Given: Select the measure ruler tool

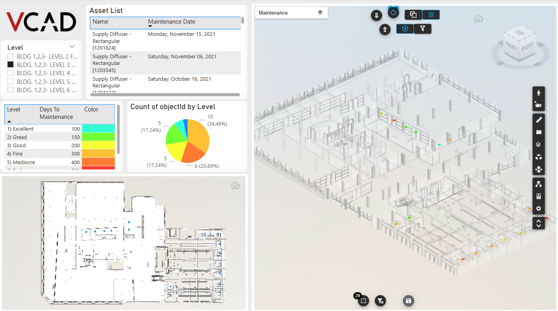Looking at the screenshot, I should click(x=538, y=119).
